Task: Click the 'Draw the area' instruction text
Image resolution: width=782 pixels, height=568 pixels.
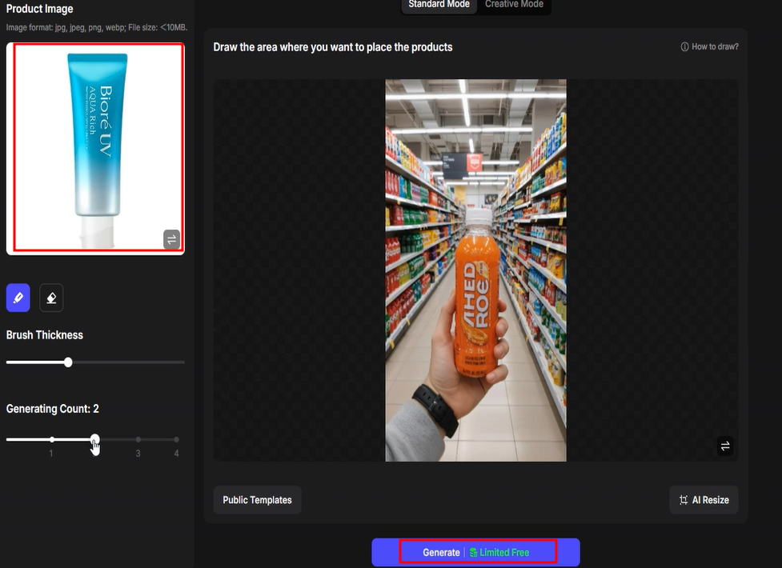Action: tap(333, 47)
